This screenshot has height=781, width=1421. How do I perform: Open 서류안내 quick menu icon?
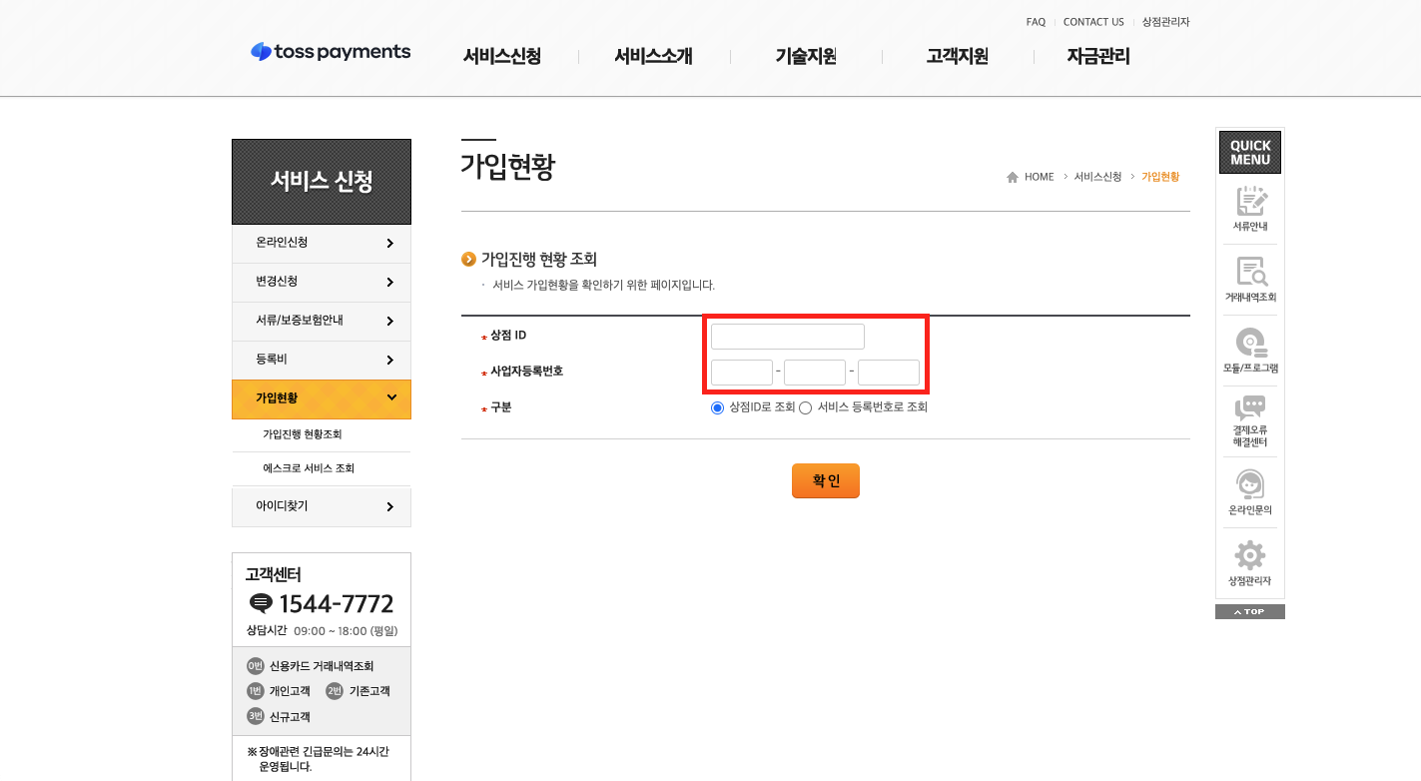tap(1250, 202)
